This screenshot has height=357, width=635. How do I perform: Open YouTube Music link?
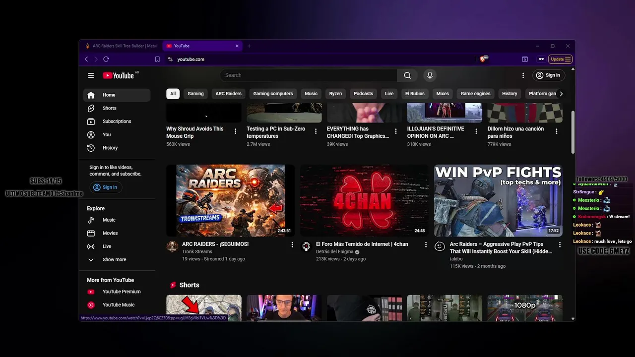(117, 305)
